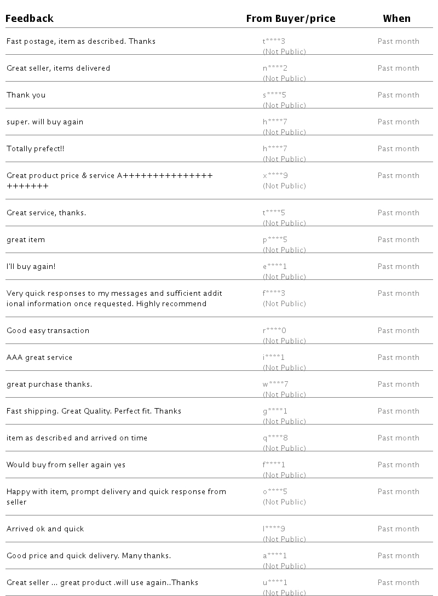Select the "AAA great service" feedback text
Image resolution: width=438 pixels, height=596 pixels.
pyautogui.click(x=39, y=358)
